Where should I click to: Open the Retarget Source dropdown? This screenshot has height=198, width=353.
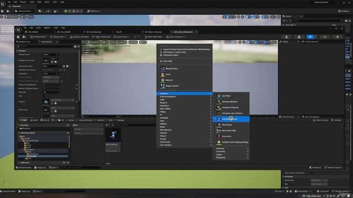tap(51, 54)
